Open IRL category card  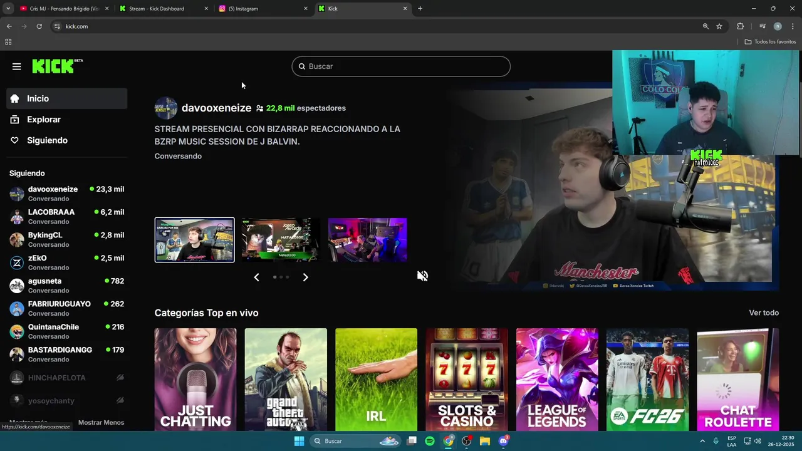click(376, 380)
